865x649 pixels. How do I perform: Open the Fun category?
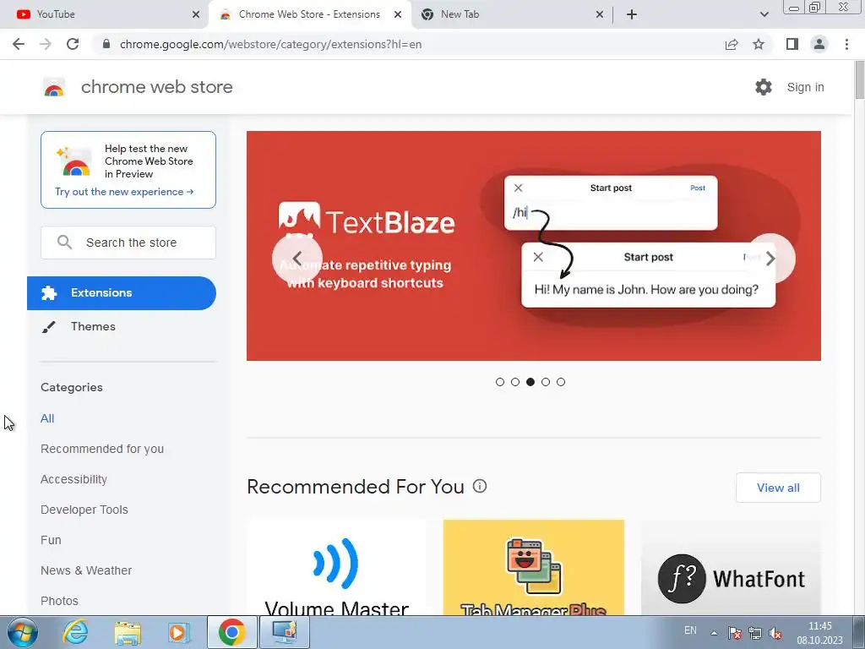pyautogui.click(x=51, y=540)
